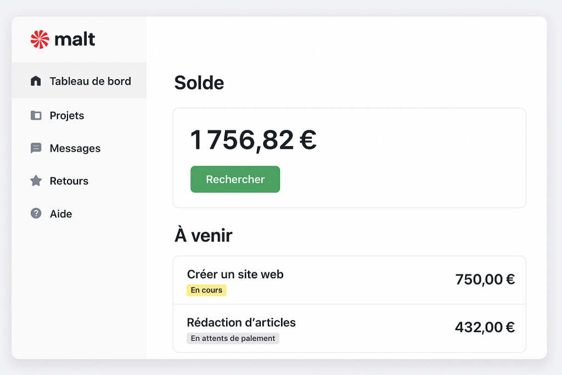562x375 pixels.
Task: Click the folder icon next to Projets
Action: tap(36, 115)
